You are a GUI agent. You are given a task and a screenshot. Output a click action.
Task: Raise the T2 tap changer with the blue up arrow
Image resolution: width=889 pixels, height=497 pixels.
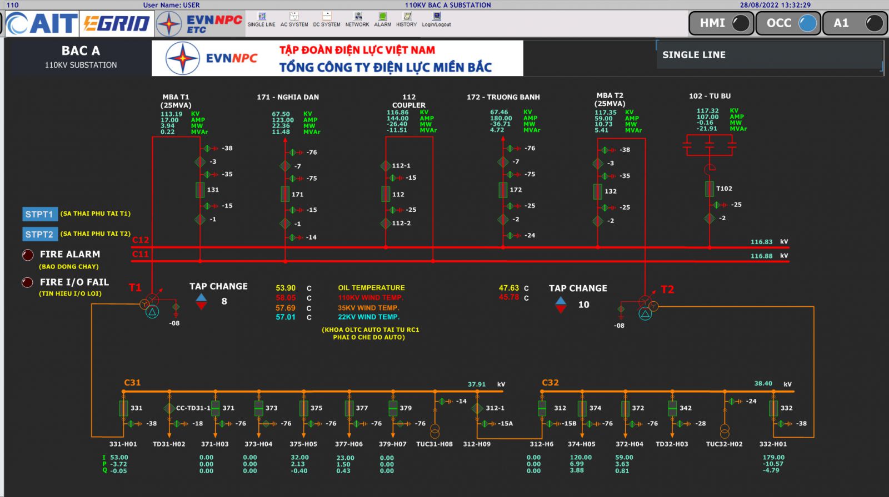[561, 301]
